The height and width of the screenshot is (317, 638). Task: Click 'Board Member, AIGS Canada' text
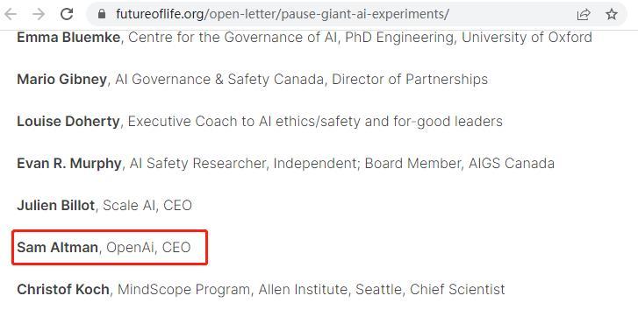click(459, 163)
